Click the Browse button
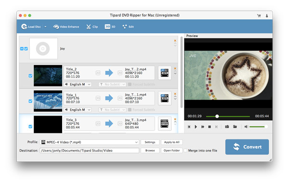 tap(150, 150)
